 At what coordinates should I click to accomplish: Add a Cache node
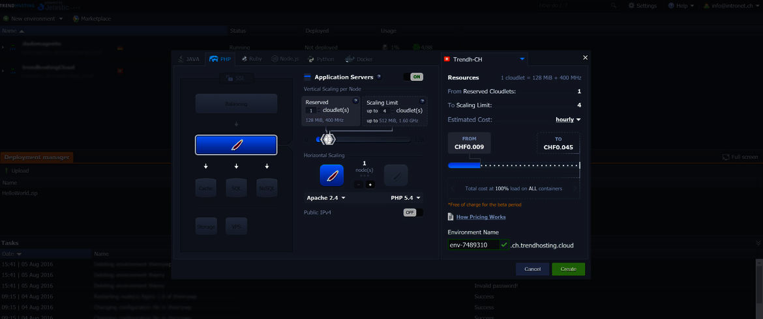click(206, 187)
